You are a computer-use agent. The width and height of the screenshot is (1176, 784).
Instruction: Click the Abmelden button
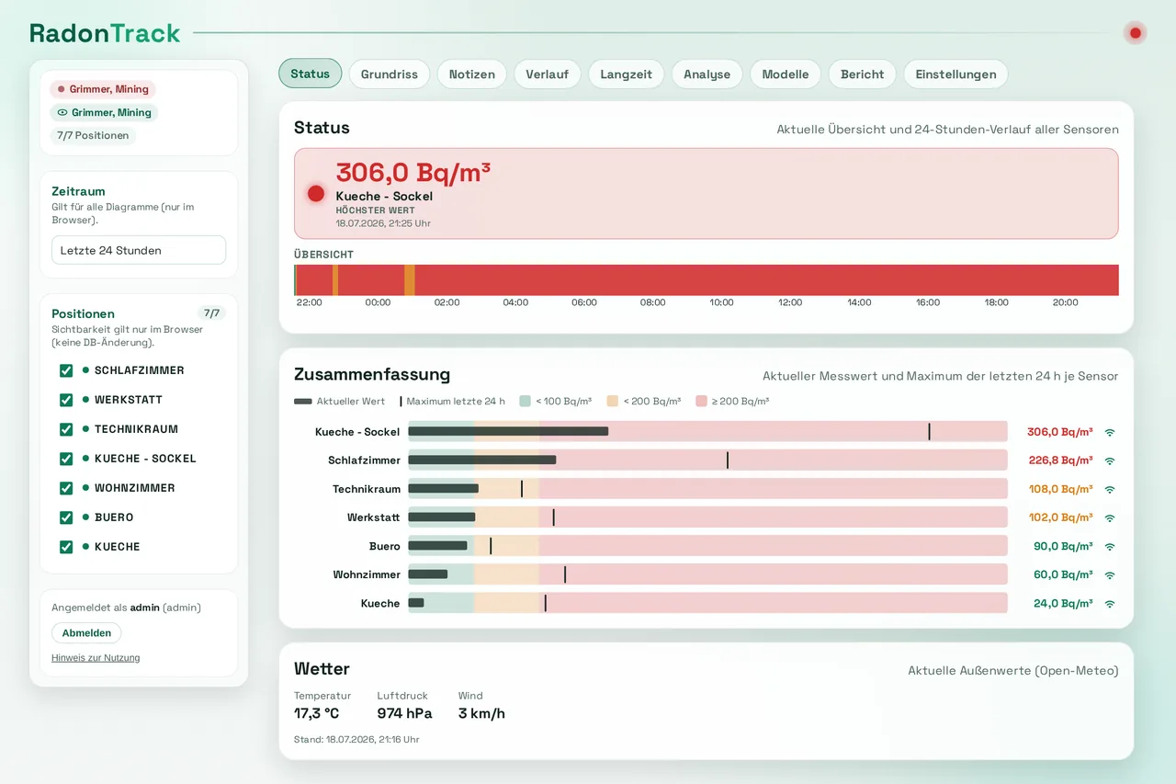point(86,633)
